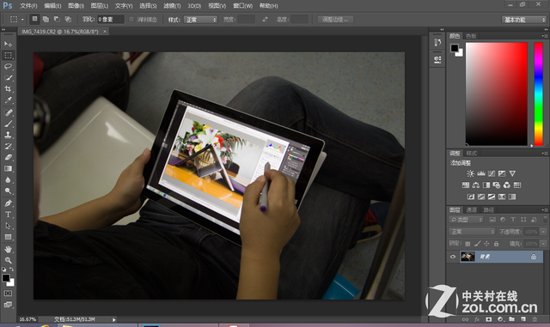The width and height of the screenshot is (550, 327).
Task: Open the History panel icon
Action: 437,42
